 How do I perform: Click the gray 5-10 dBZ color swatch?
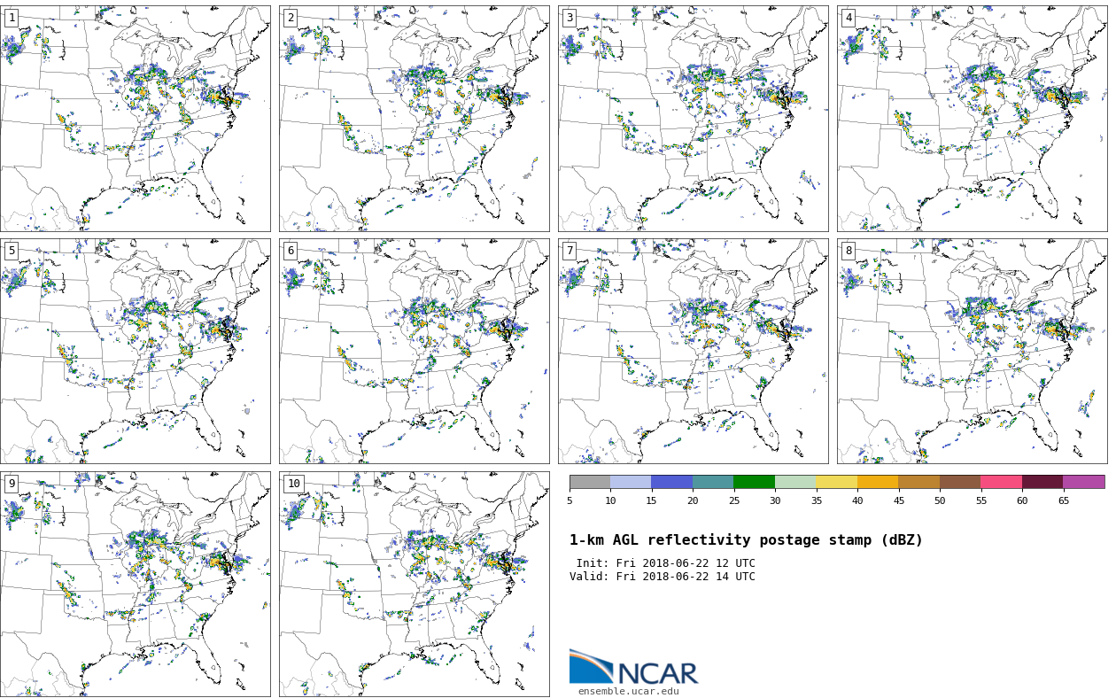(x=590, y=482)
